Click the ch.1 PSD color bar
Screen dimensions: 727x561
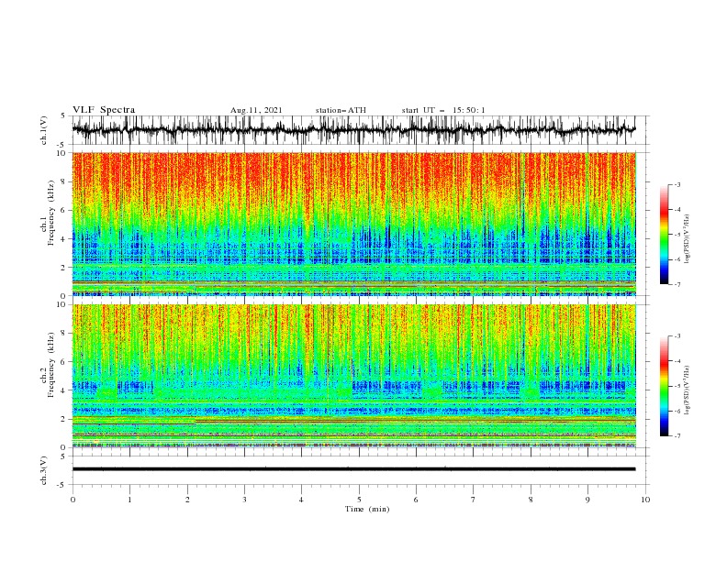coord(664,235)
